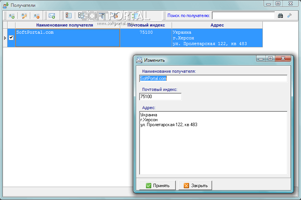This screenshot has width=301, height=200.
Task: Click the 'Адрес' column header
Action: point(217,25)
